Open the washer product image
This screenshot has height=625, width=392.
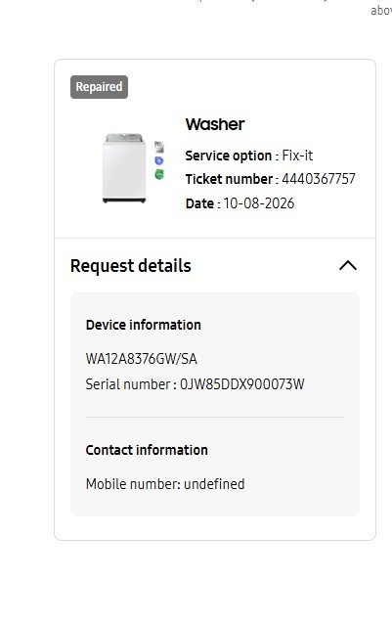(124, 168)
